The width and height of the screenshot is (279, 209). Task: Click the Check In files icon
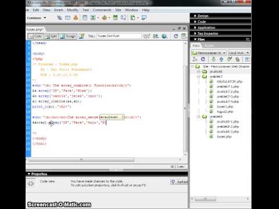(238, 59)
